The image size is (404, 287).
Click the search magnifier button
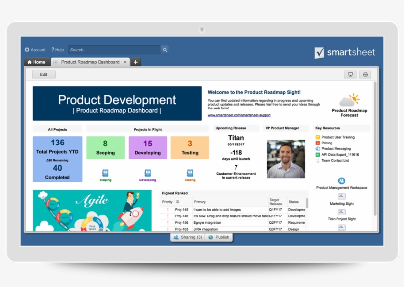pos(165,50)
